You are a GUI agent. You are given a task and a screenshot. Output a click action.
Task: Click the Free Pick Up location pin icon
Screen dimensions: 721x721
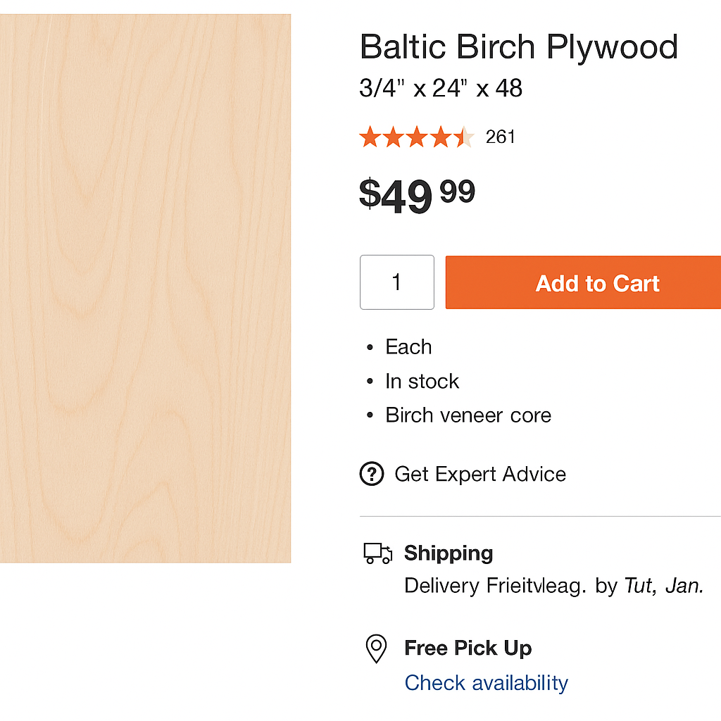coord(377,648)
